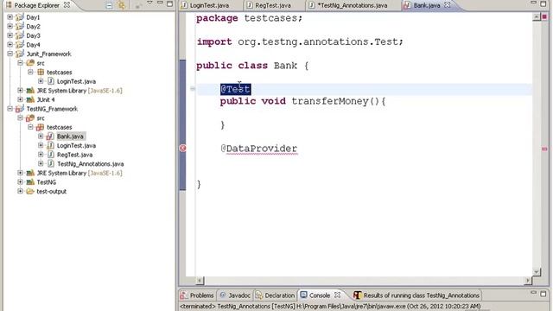The image size is (553, 311).
Task: Collapse src folder under Junit_Framework
Action: 20,63
